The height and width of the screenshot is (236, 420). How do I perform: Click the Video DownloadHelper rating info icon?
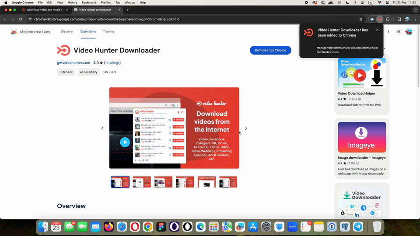[x=360, y=99]
